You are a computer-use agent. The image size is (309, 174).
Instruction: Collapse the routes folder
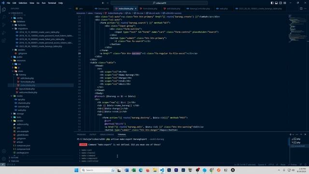point(19,96)
